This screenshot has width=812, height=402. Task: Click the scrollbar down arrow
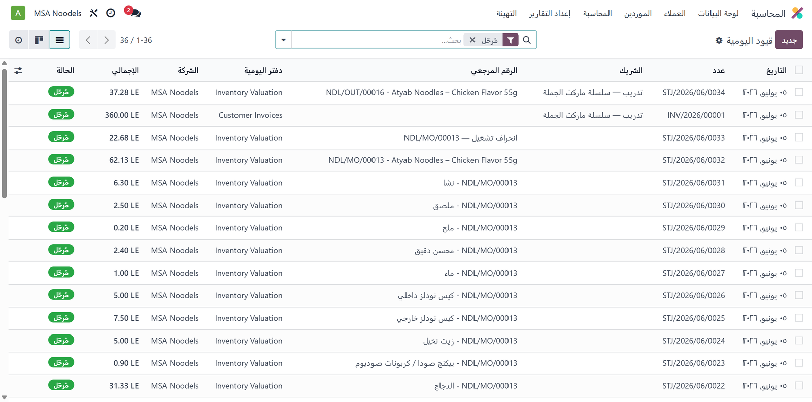[x=4, y=397]
